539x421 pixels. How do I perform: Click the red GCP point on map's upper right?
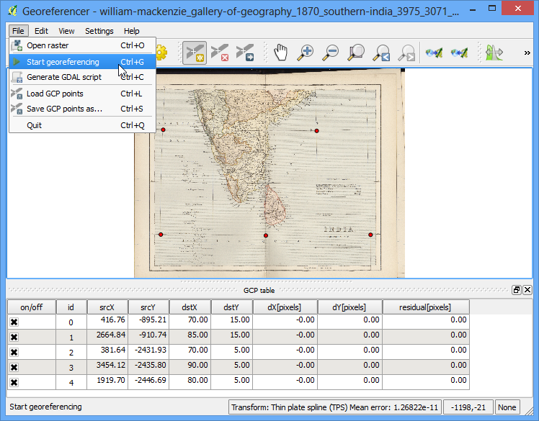[x=316, y=131]
